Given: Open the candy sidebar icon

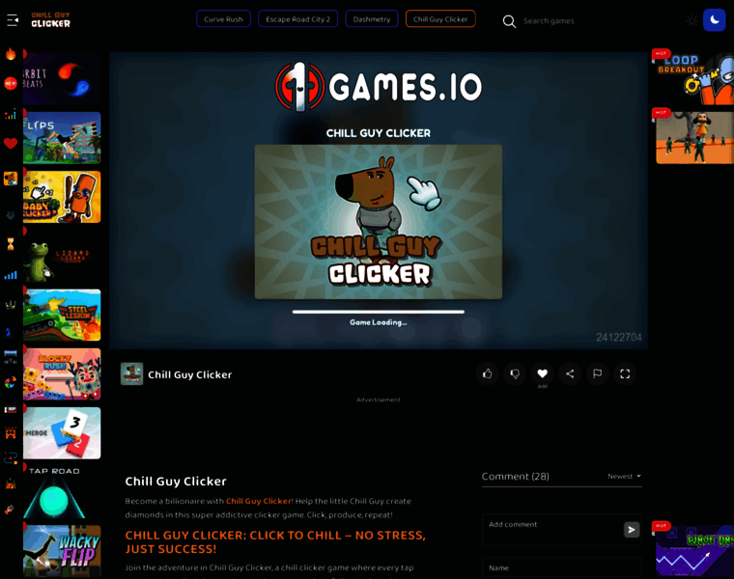Looking at the screenshot, I should point(10,510).
